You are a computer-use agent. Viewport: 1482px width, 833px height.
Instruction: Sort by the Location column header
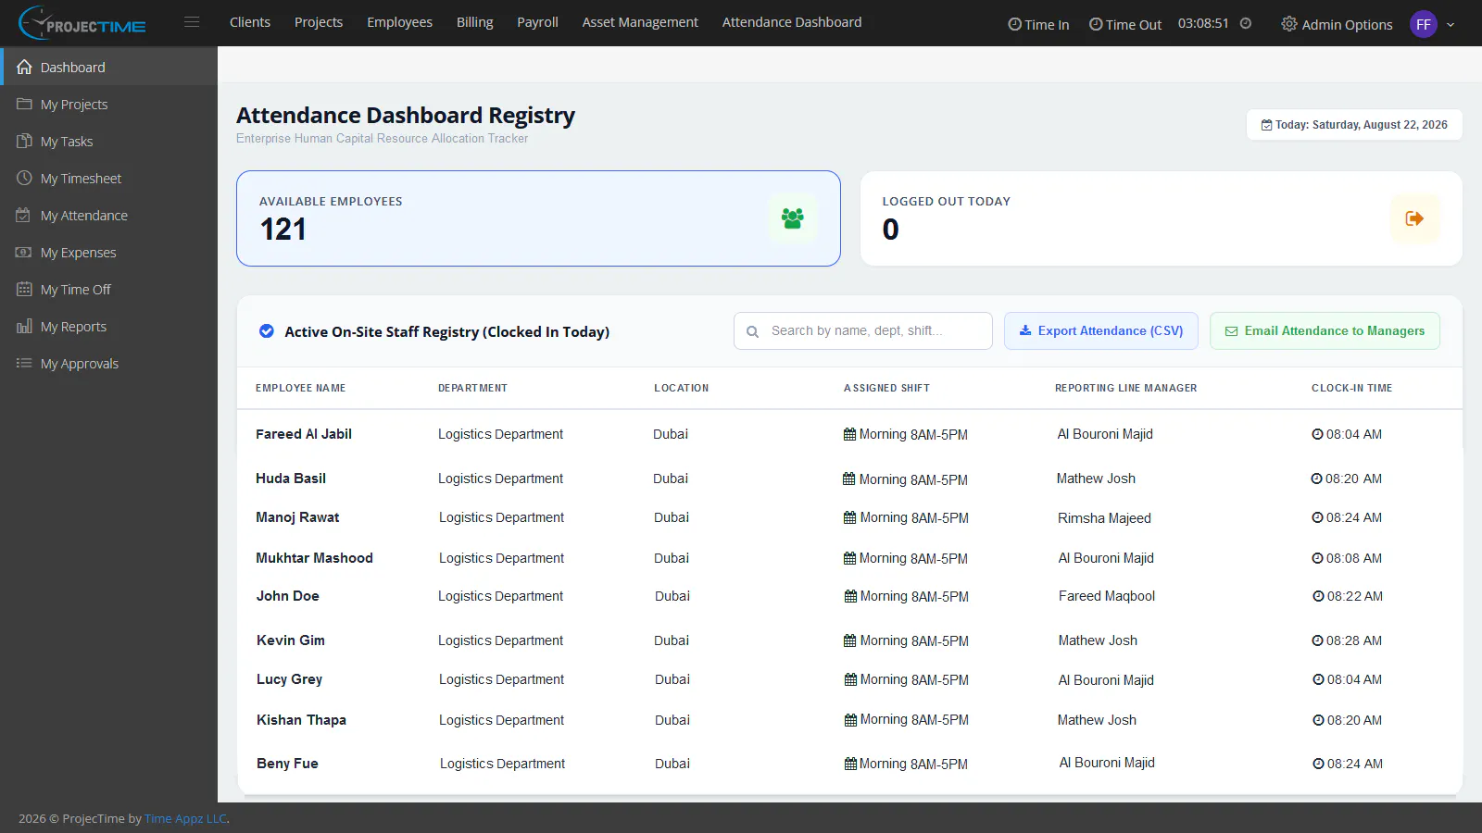682,388
